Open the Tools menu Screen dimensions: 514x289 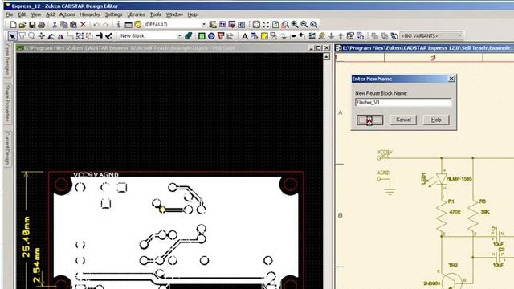pos(155,14)
